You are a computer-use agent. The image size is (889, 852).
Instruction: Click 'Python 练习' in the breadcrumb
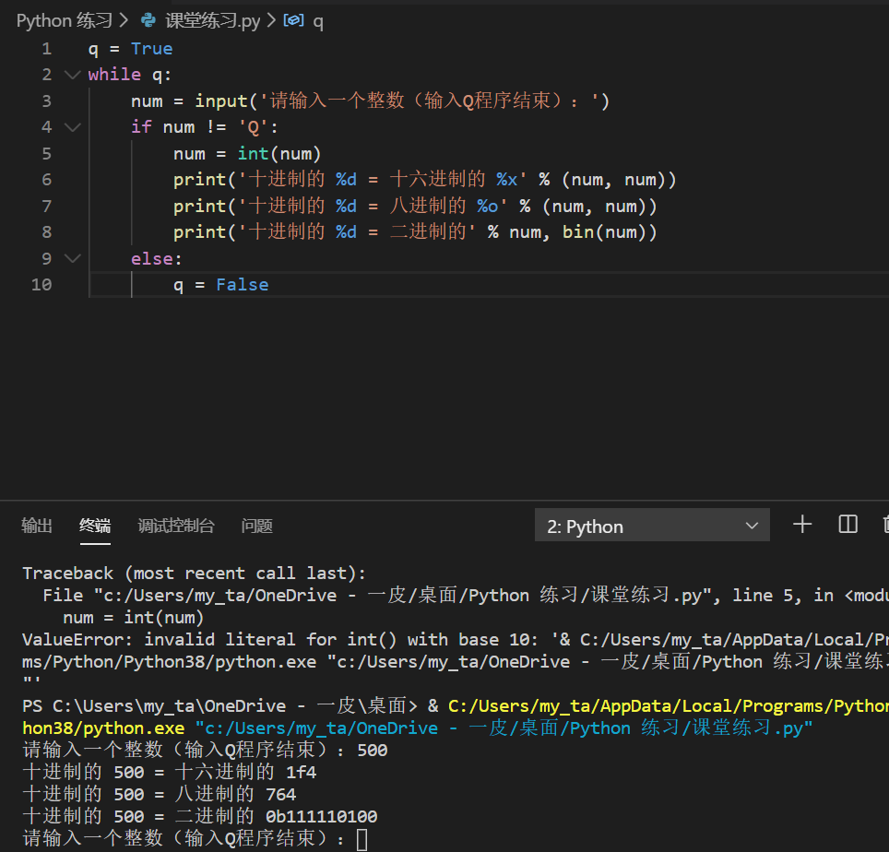(x=65, y=19)
